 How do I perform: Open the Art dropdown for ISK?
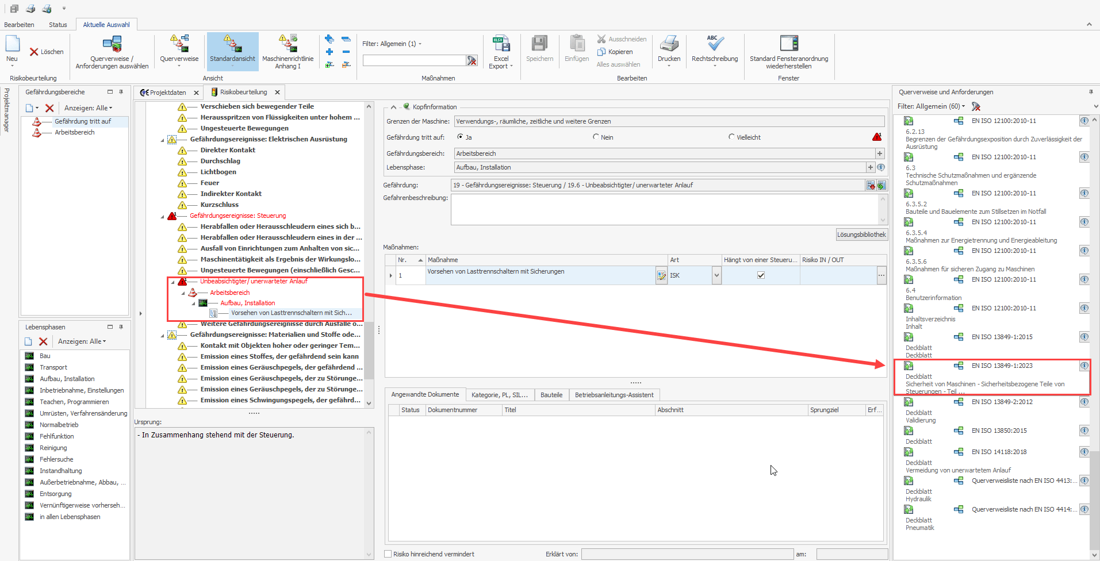[x=716, y=275]
